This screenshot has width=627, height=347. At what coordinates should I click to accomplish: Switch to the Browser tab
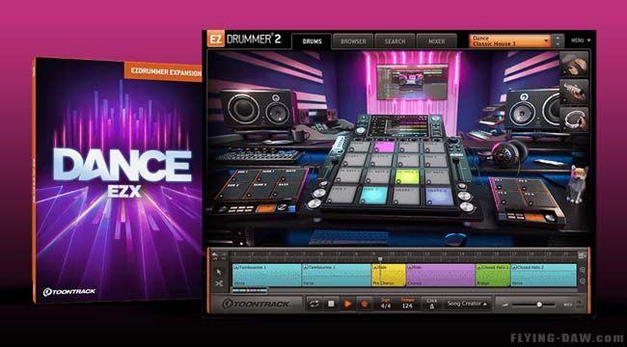(x=353, y=41)
